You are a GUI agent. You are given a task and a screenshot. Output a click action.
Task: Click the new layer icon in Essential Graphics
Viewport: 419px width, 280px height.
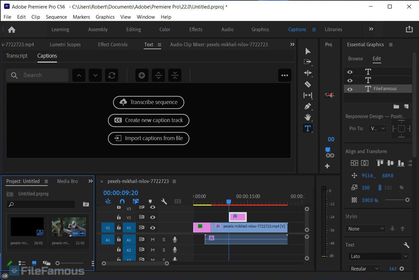coord(406,106)
